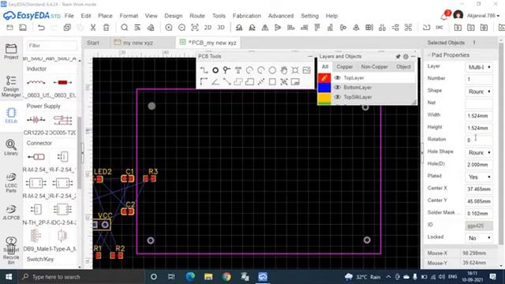Screen dimensions: 505x284
Task: Open the Route menu
Action: [x=197, y=16]
